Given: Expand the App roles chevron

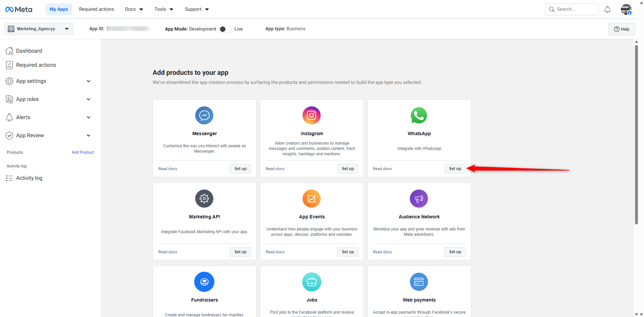Looking at the screenshot, I should pyautogui.click(x=89, y=99).
